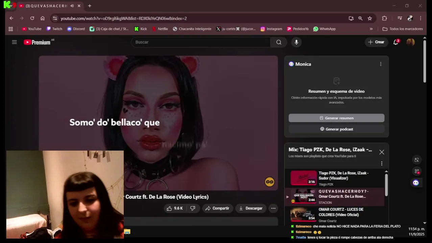This screenshot has height=243, width=432.
Task: Click the page vertical scrollbar thumb
Action: 425,61
